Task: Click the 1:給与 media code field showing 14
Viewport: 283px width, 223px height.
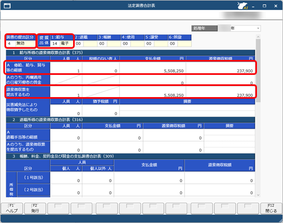Action: coord(55,44)
